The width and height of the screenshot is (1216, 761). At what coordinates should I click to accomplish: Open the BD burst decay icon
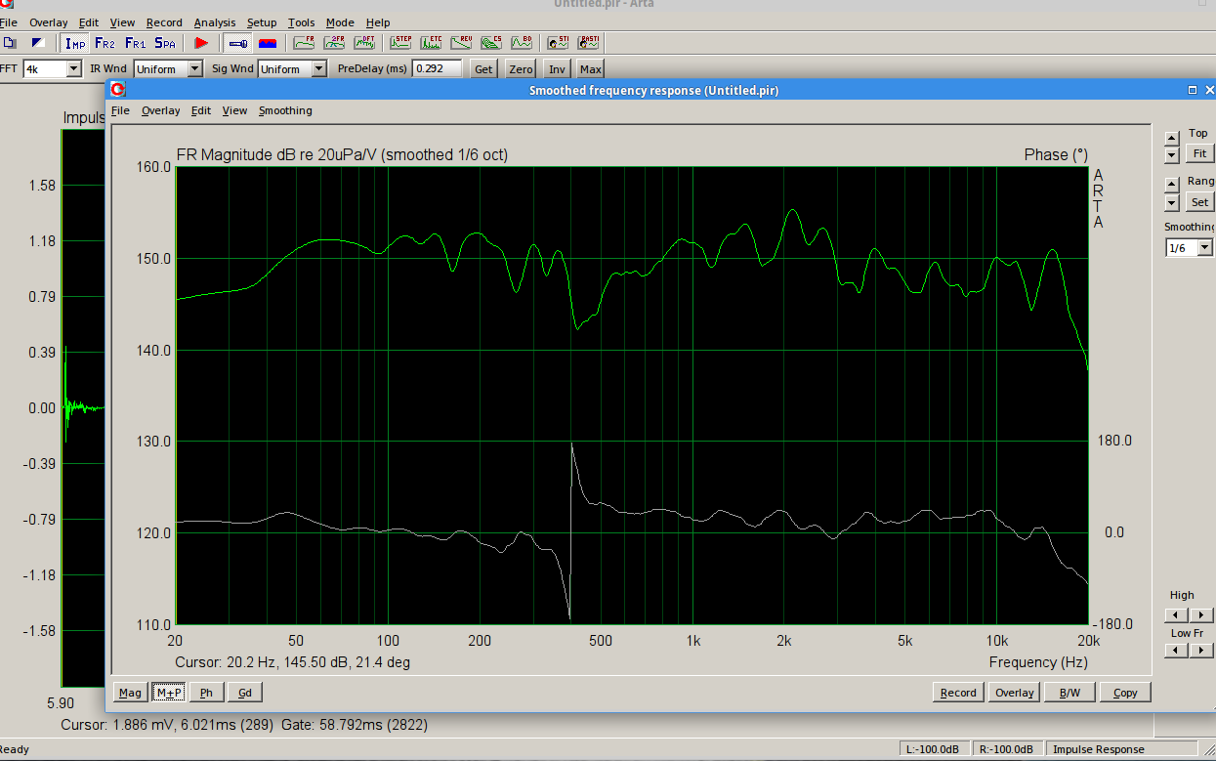pos(523,43)
